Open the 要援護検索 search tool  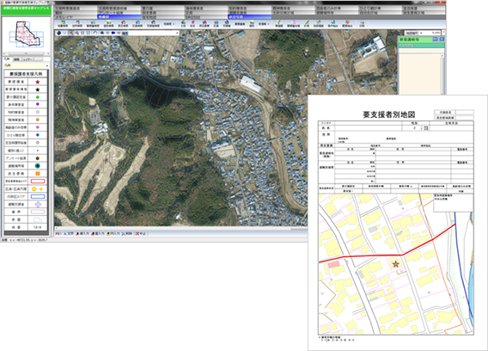coord(93,24)
